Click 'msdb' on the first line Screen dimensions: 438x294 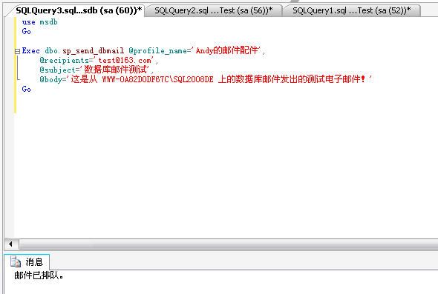(48, 22)
